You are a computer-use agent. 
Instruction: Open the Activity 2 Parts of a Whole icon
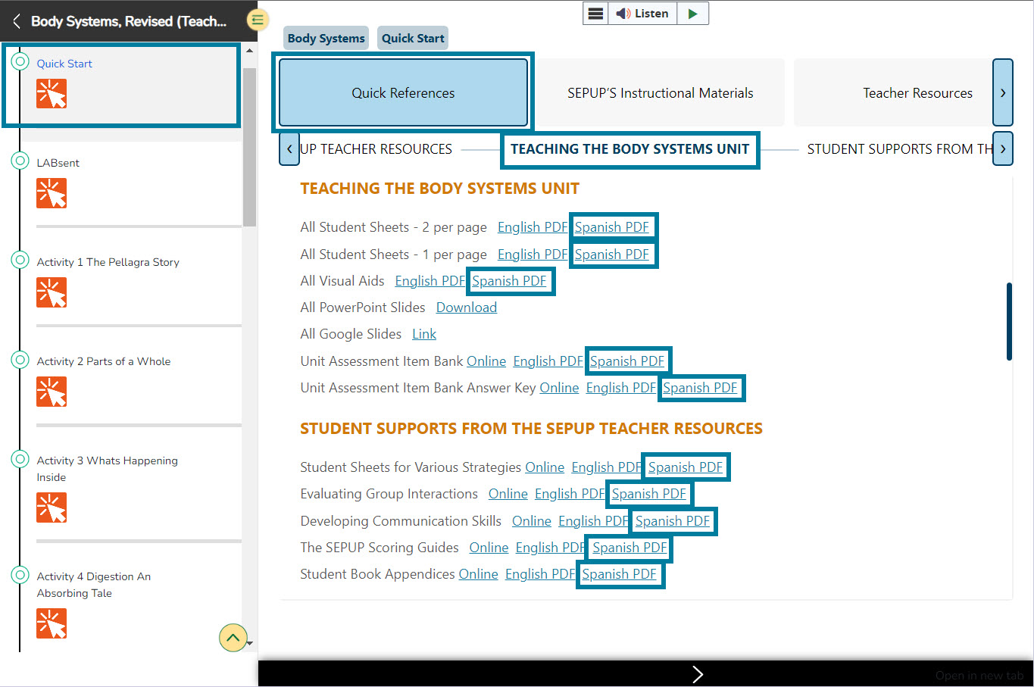pos(52,392)
